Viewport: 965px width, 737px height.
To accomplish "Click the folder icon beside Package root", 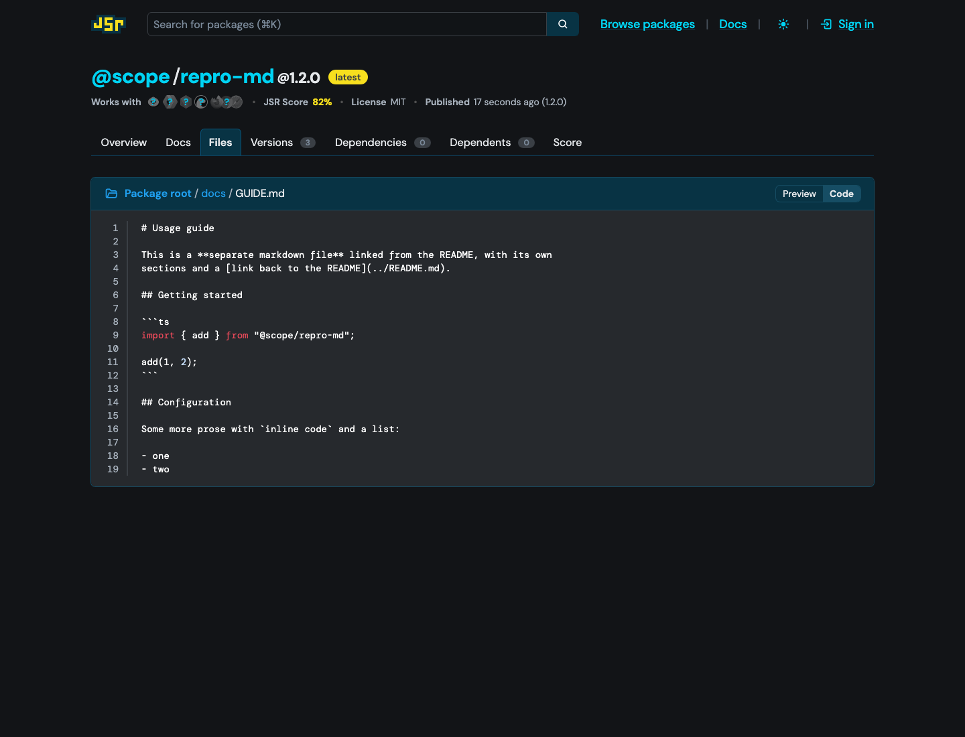I will click(111, 194).
